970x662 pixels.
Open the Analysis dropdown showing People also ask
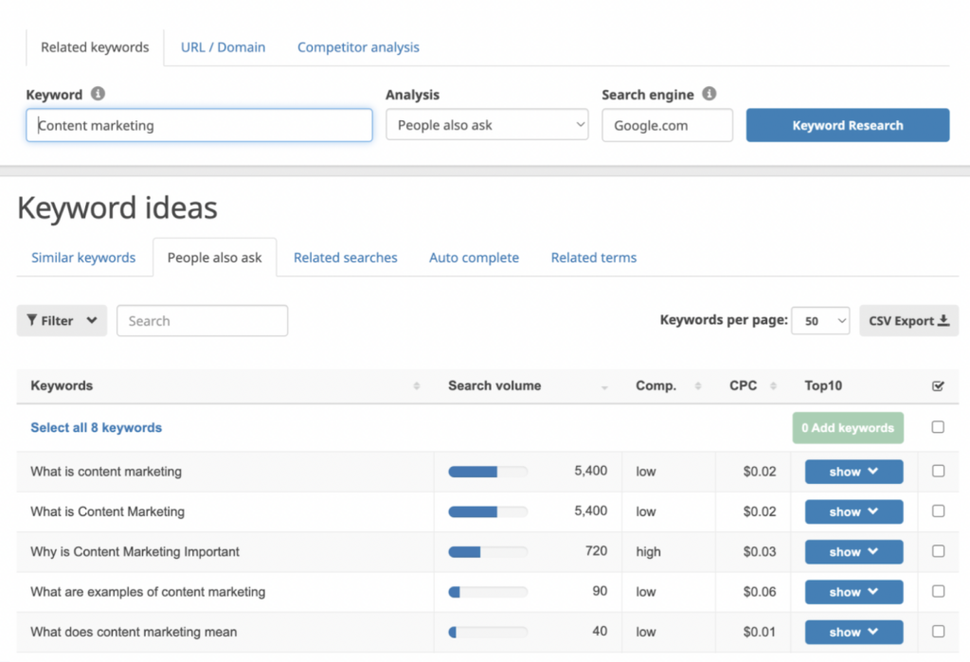(486, 124)
